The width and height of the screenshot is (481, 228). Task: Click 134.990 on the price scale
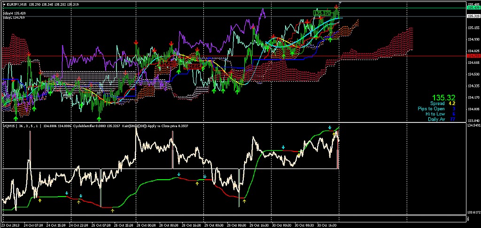473,39
